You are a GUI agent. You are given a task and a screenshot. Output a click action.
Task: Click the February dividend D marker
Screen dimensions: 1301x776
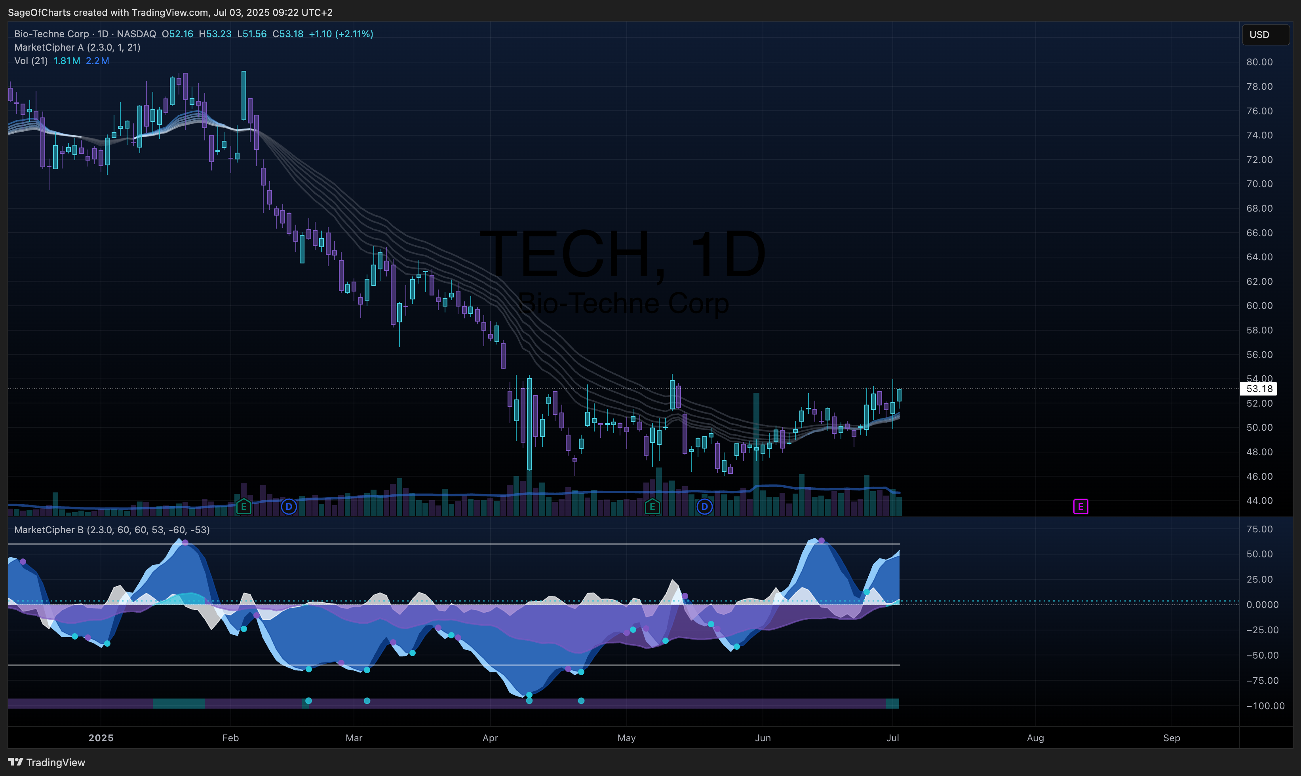289,506
